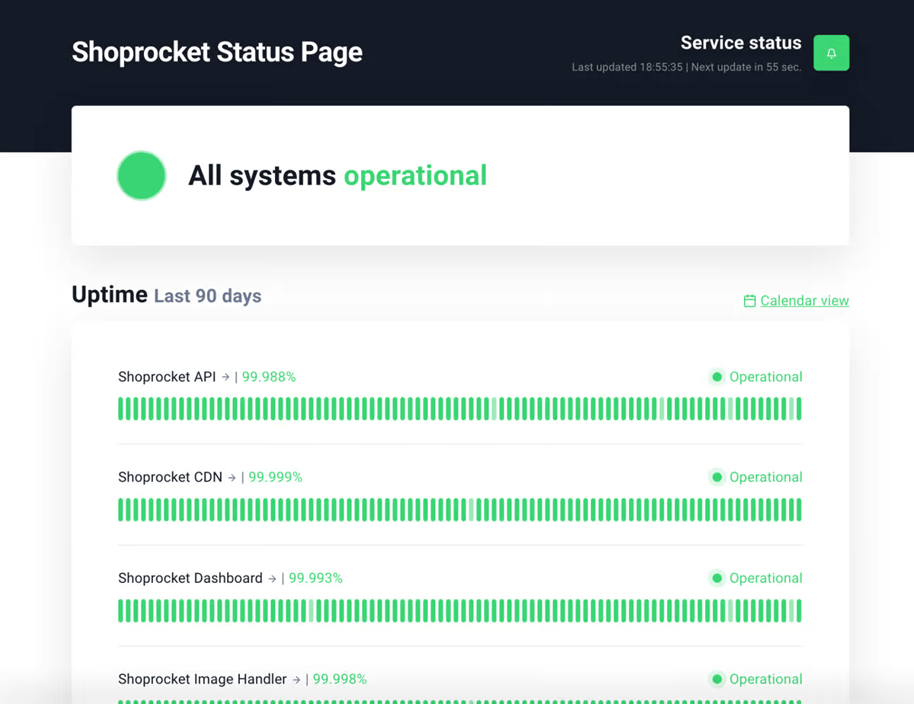Click the green status dot for Shoprocket API

point(717,377)
